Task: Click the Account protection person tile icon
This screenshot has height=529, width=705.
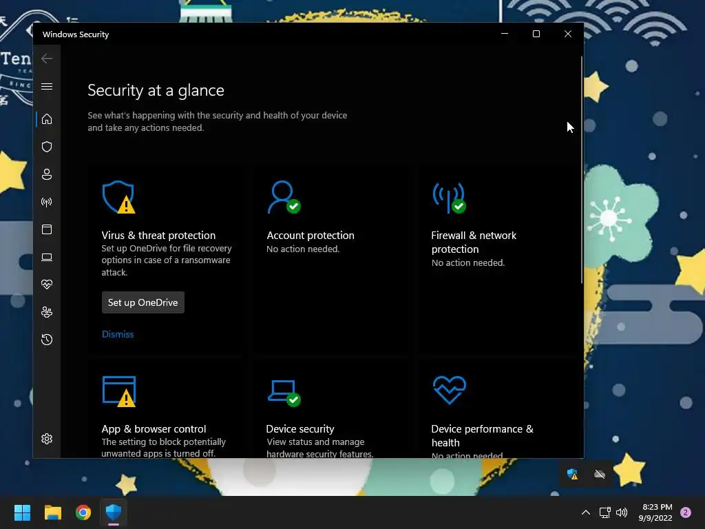Action: tap(284, 197)
